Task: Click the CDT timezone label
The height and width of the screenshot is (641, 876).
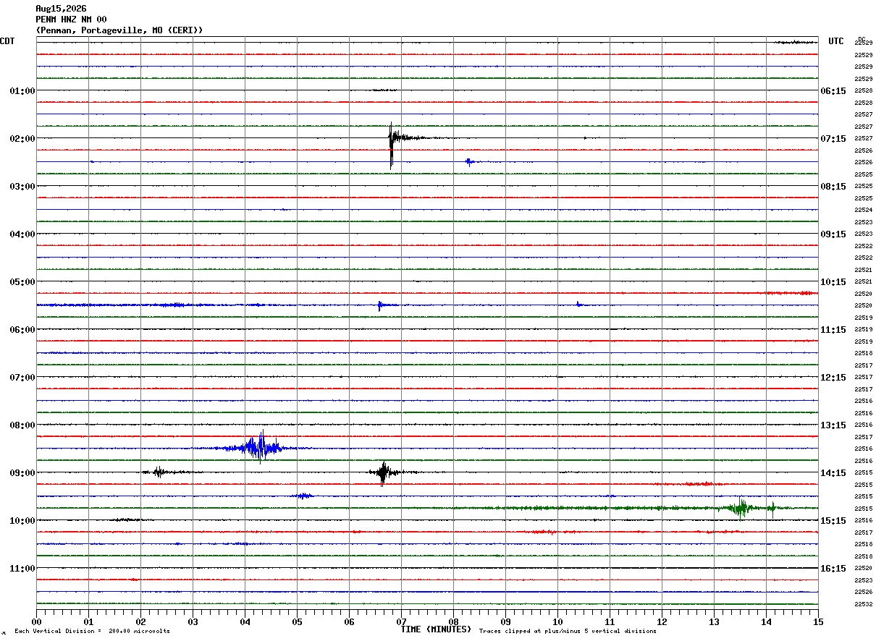Action: click(7, 41)
